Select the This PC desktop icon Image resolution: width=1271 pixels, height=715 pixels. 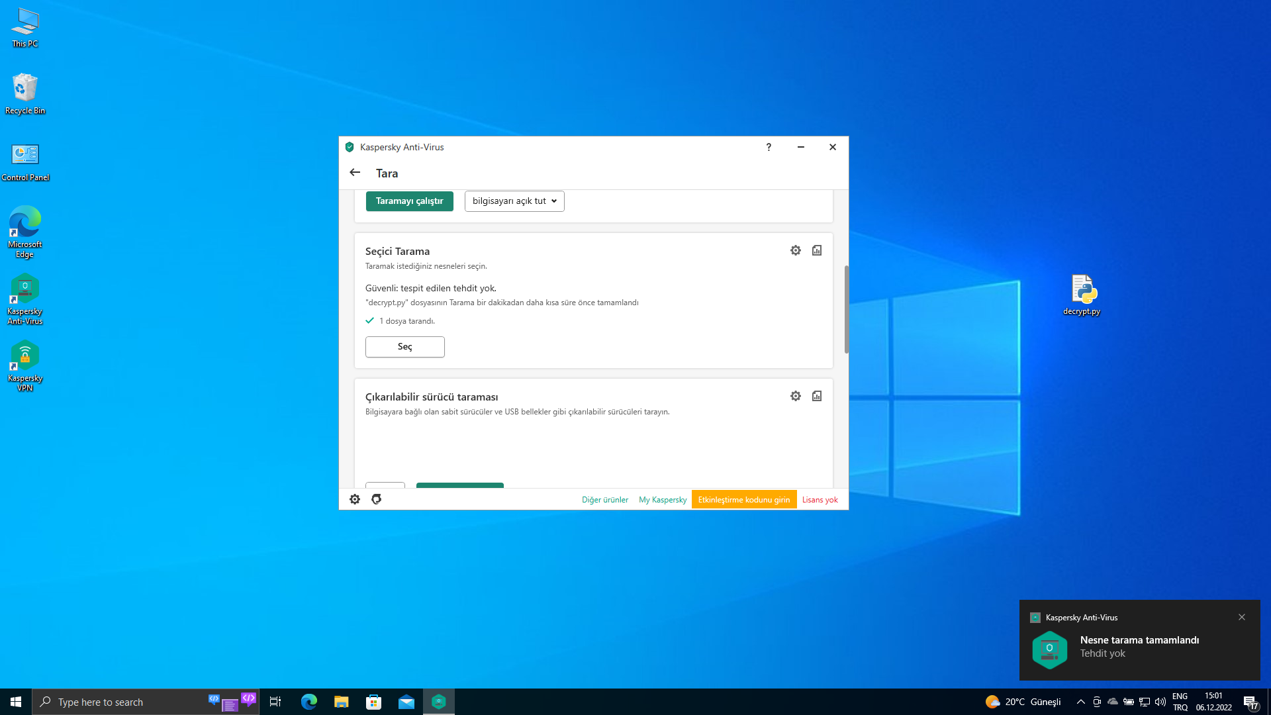tap(25, 28)
